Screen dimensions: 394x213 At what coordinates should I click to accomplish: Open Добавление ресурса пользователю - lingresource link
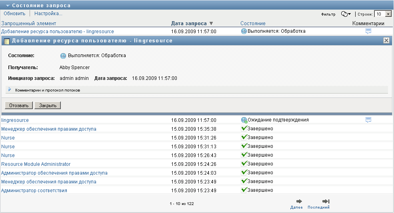[x=58, y=32]
